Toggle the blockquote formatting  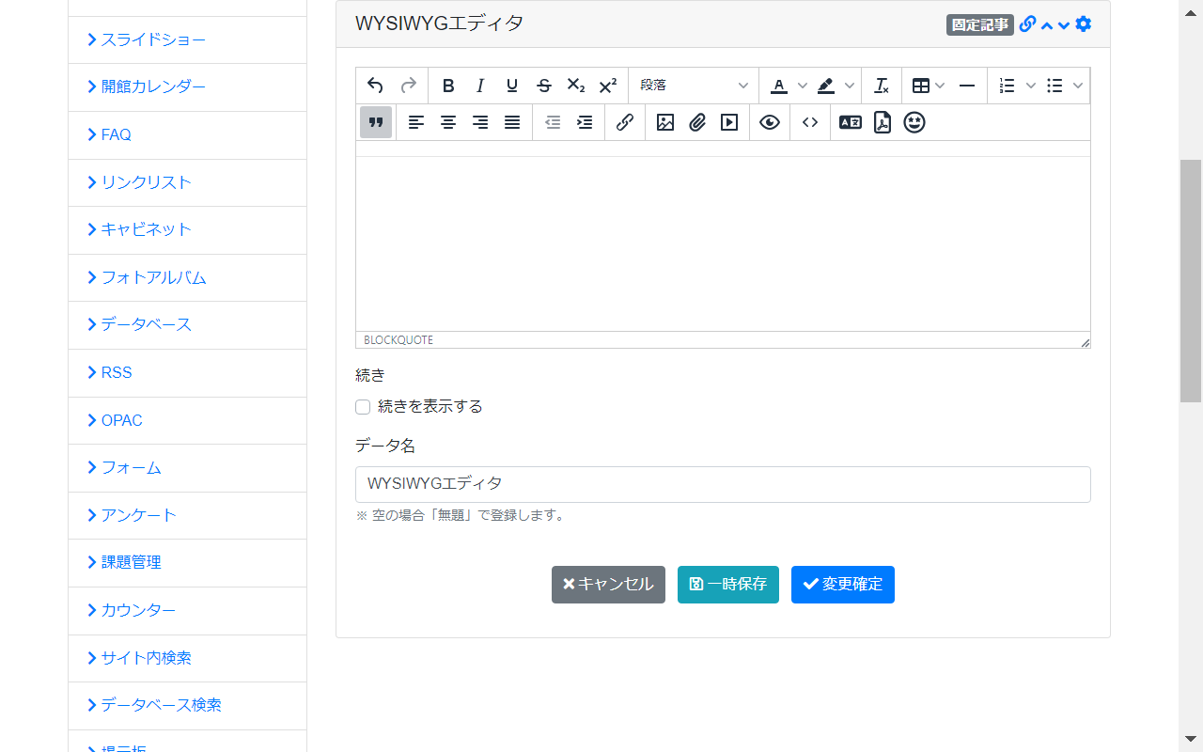[x=376, y=122]
